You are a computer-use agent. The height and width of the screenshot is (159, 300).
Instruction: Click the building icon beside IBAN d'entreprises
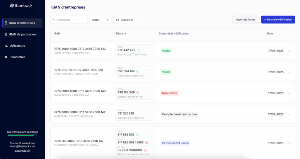6,23
